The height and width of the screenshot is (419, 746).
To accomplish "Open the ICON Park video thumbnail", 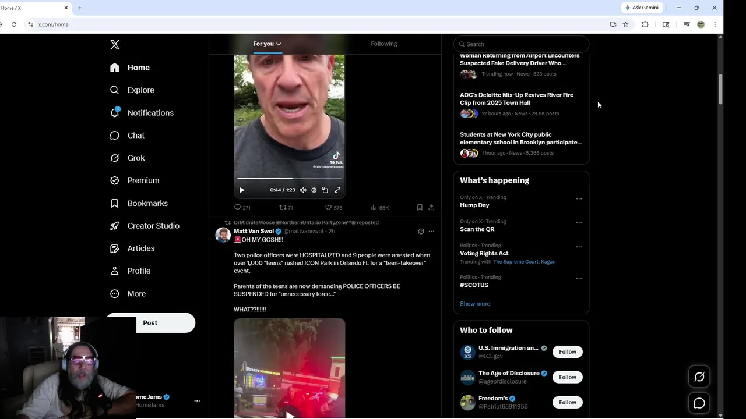I will pos(290,368).
